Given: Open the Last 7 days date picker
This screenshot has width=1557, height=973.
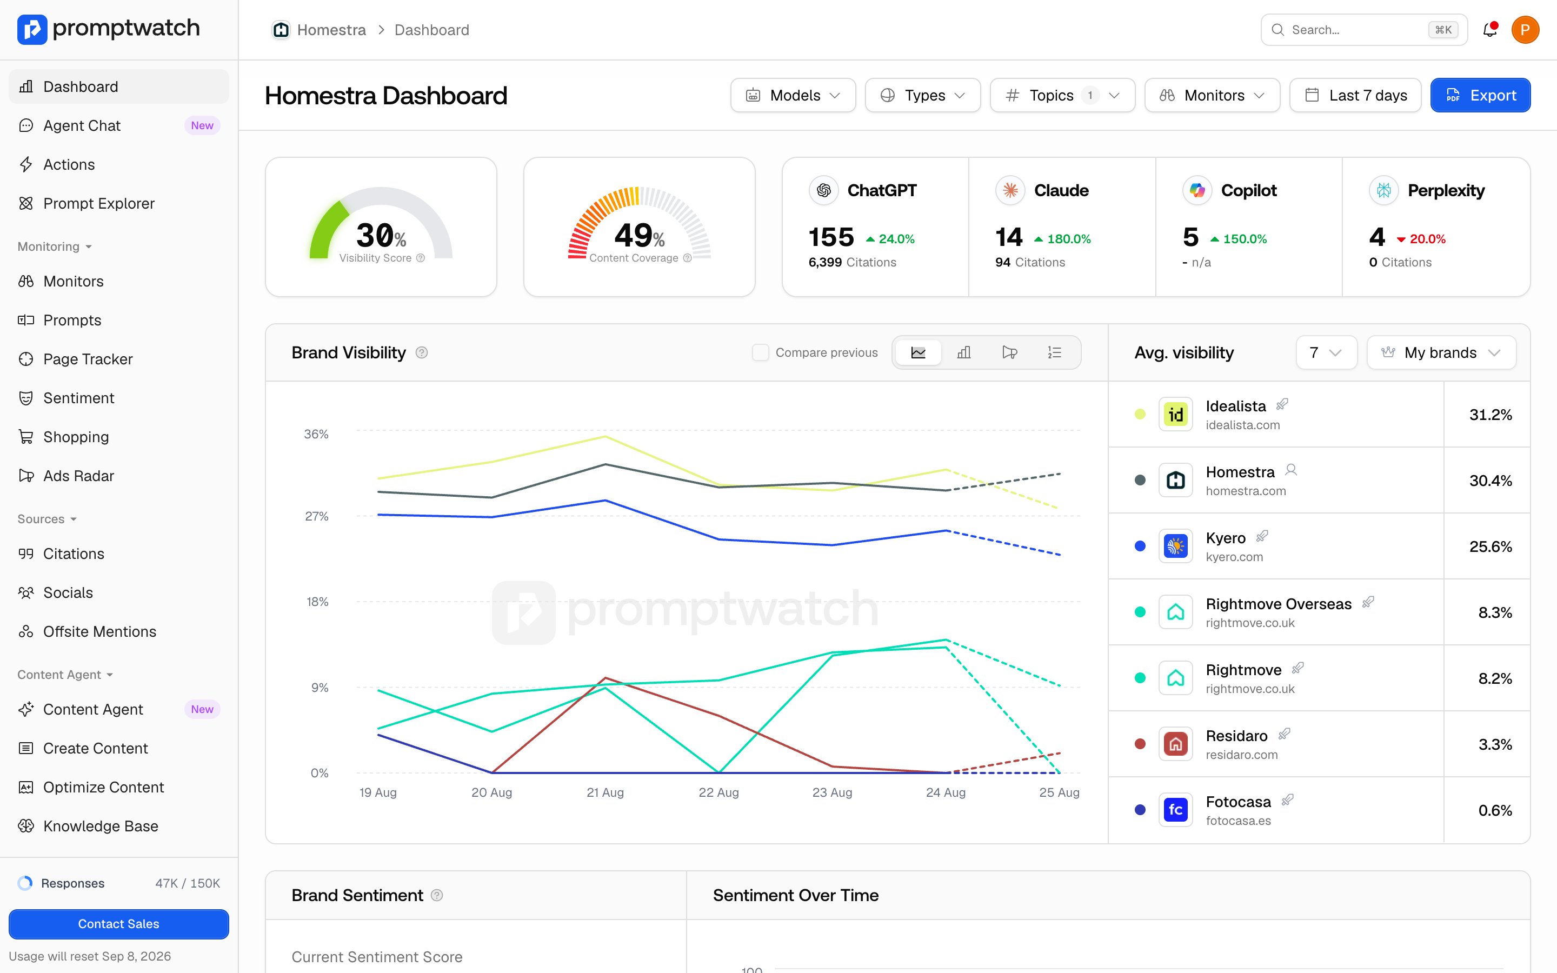Looking at the screenshot, I should 1355,95.
